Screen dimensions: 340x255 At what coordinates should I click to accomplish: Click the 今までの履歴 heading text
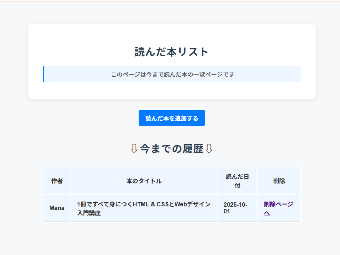point(171,149)
